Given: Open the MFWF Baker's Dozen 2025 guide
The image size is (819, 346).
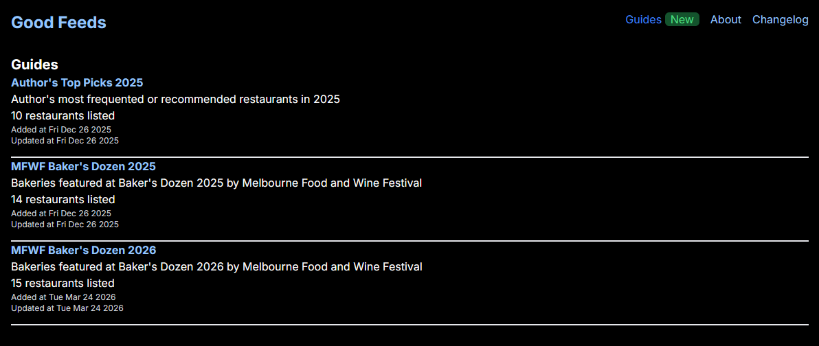Looking at the screenshot, I should [x=83, y=167].
